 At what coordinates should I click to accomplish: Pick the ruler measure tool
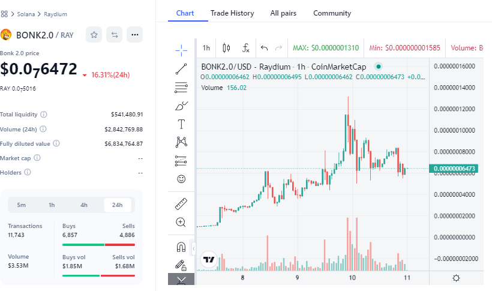(x=181, y=203)
